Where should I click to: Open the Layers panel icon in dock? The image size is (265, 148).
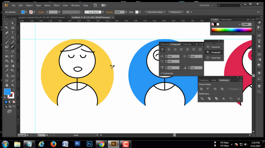pyautogui.click(x=259, y=86)
